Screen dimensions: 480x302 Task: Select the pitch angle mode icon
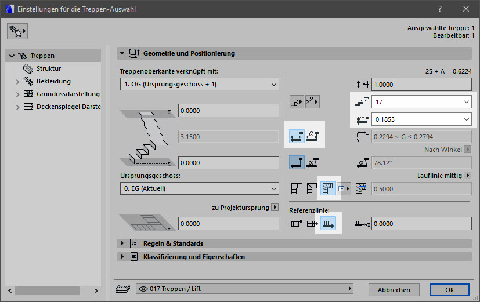(x=312, y=163)
